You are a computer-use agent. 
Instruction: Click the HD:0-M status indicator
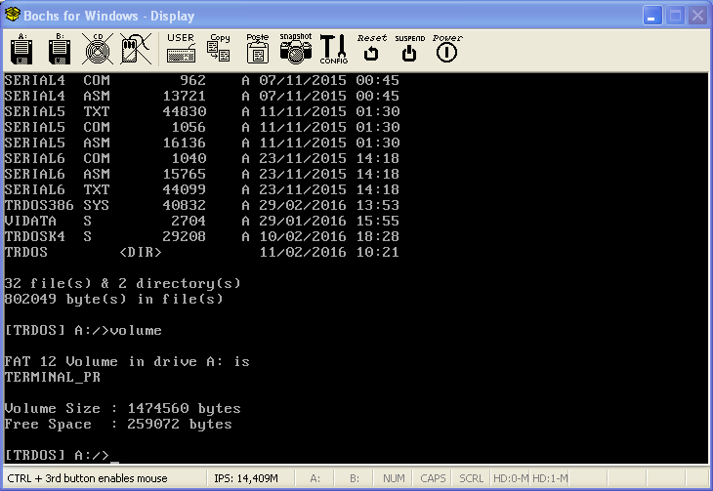[511, 478]
